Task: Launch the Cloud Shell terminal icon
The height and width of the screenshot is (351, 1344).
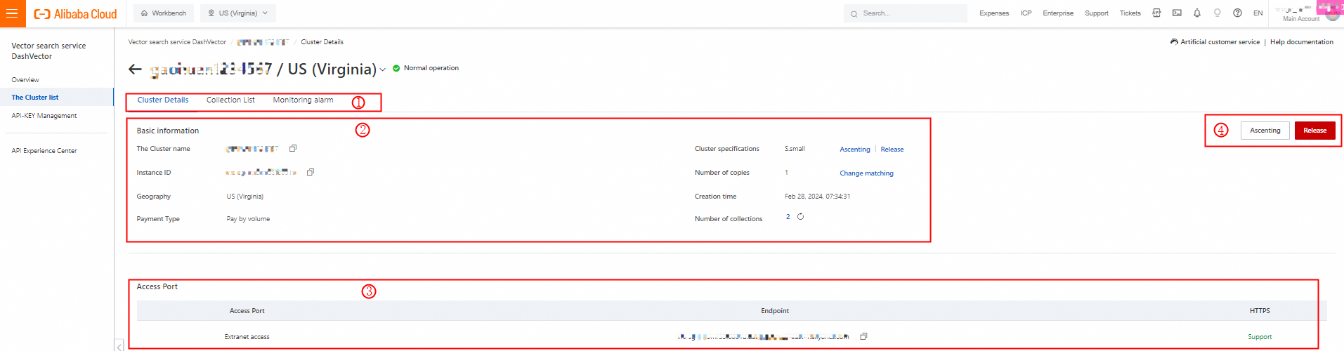Action: pyautogui.click(x=1177, y=13)
